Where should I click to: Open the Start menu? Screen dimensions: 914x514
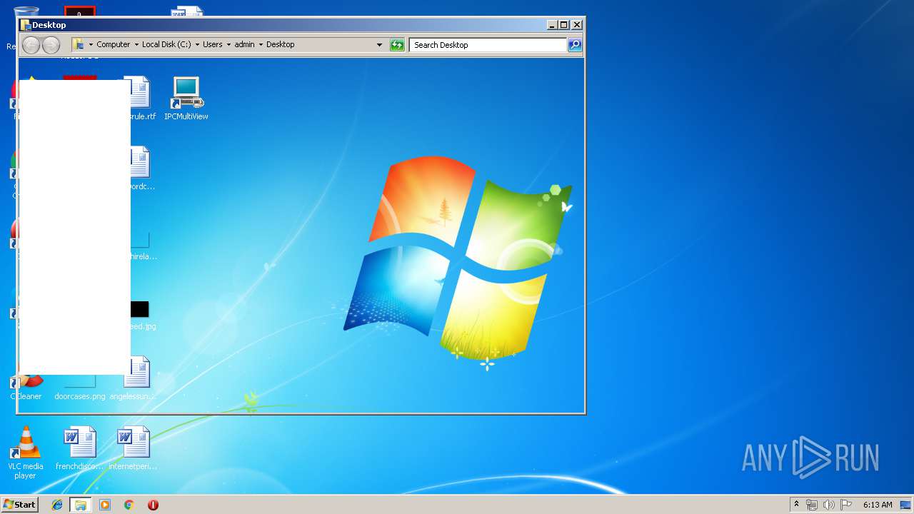point(19,505)
